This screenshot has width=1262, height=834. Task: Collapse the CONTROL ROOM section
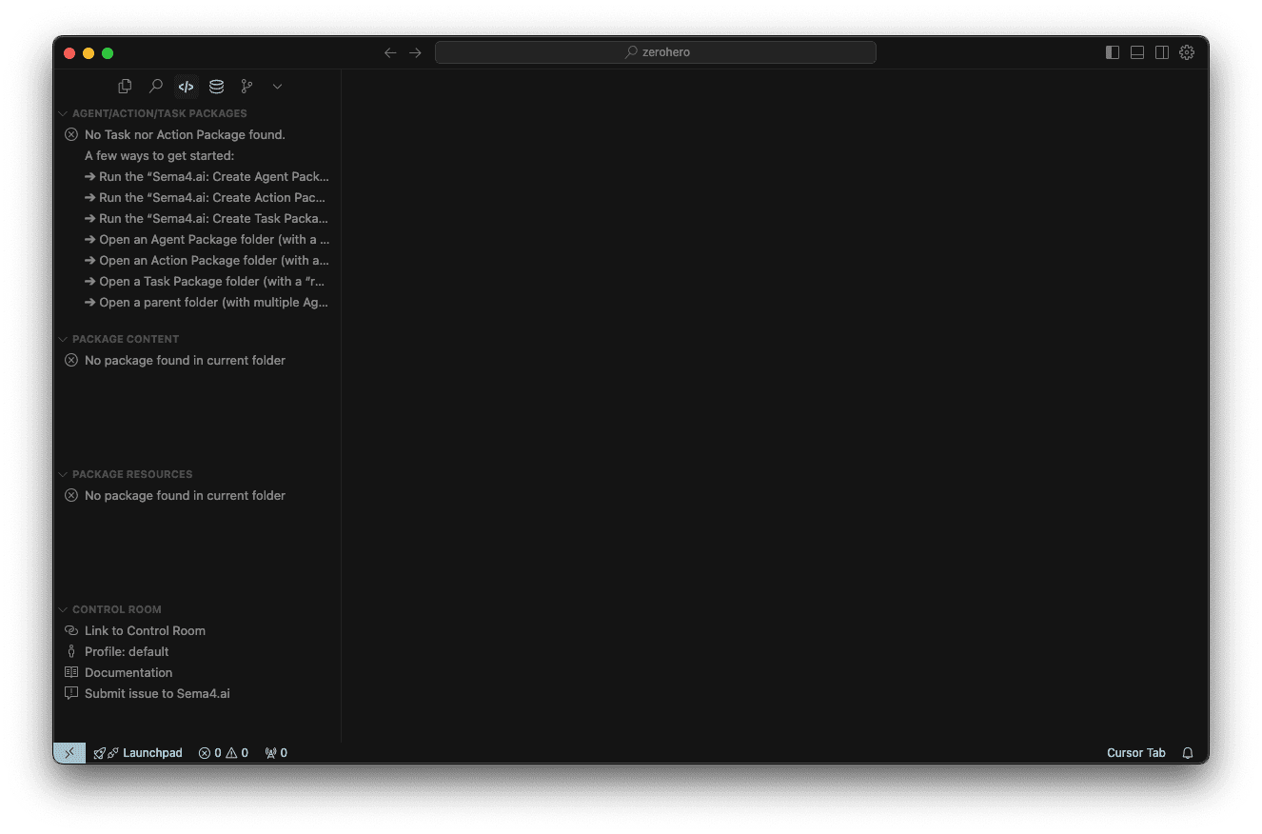(x=63, y=609)
